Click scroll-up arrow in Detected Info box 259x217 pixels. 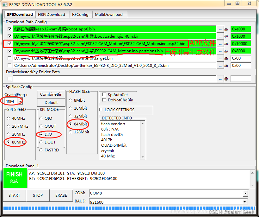point(143,124)
